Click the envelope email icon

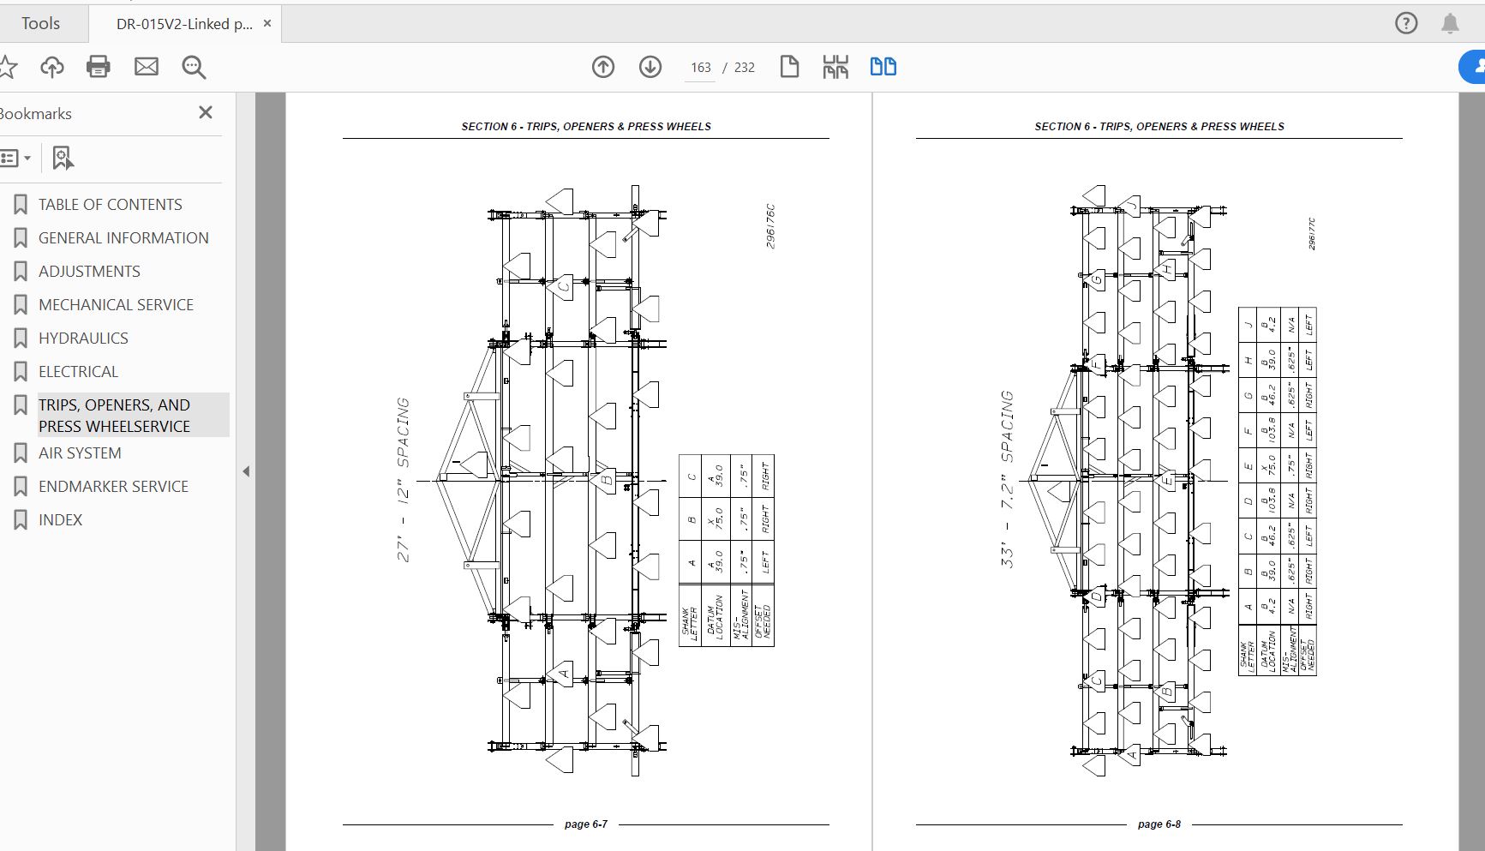(x=147, y=67)
